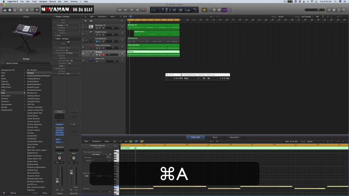Open the Track menu in menu bar

click(34, 1)
